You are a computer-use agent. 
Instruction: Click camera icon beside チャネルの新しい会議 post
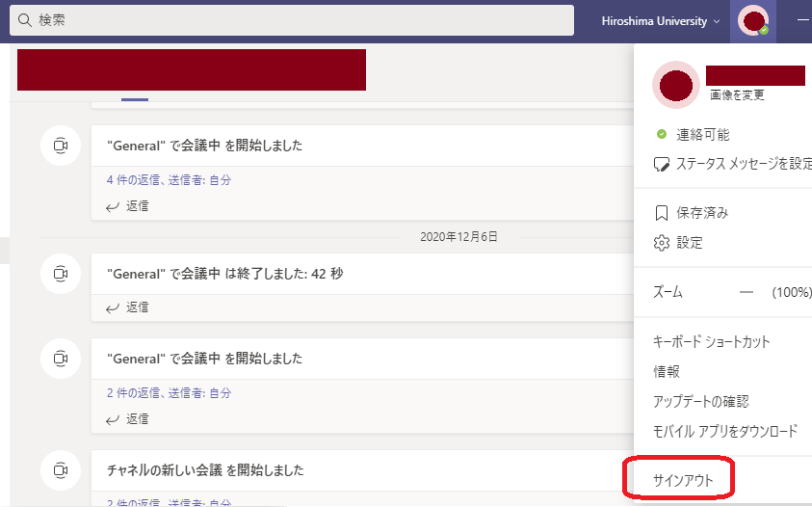click(x=60, y=470)
